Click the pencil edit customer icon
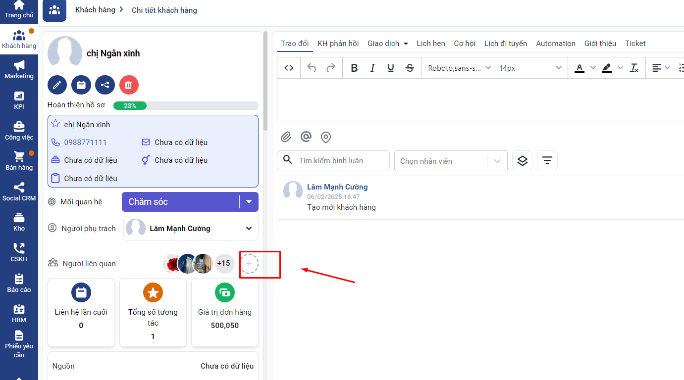The height and width of the screenshot is (380, 684). tap(57, 85)
